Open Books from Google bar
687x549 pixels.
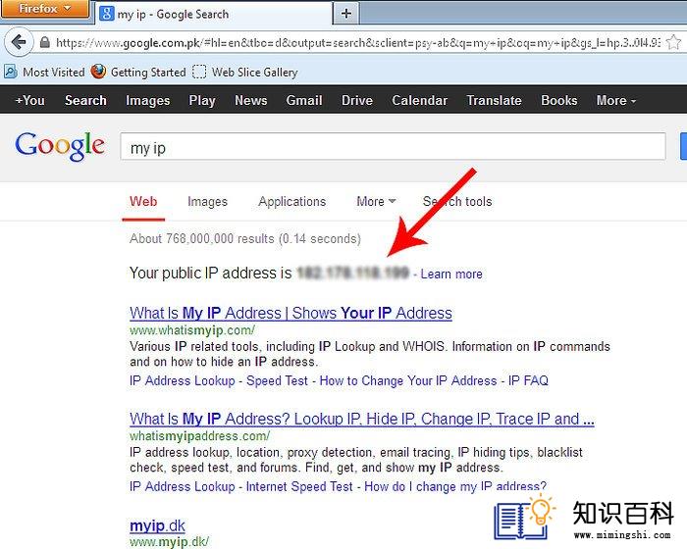[x=559, y=100]
